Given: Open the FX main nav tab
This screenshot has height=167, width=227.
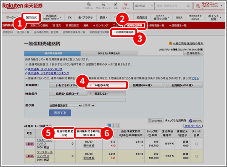Looking at the screenshot, I should click(x=70, y=18).
